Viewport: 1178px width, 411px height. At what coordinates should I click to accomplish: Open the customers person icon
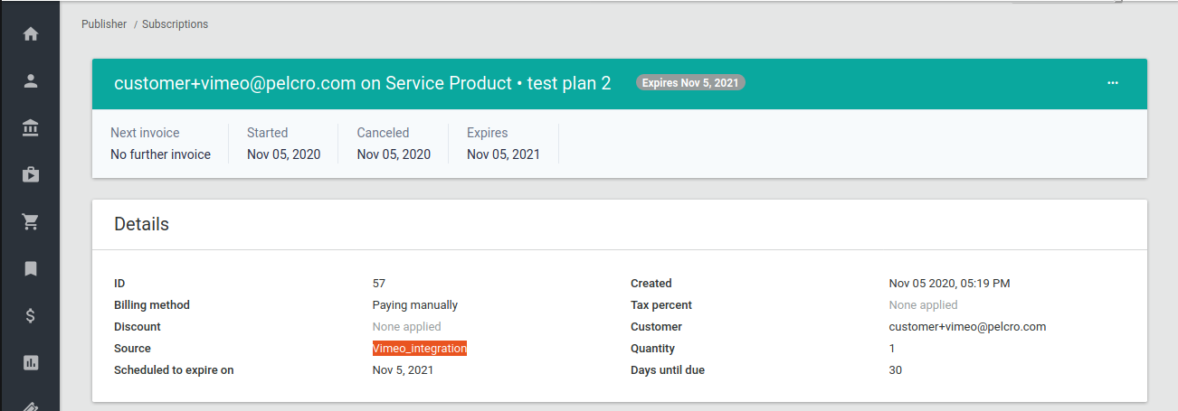[31, 81]
